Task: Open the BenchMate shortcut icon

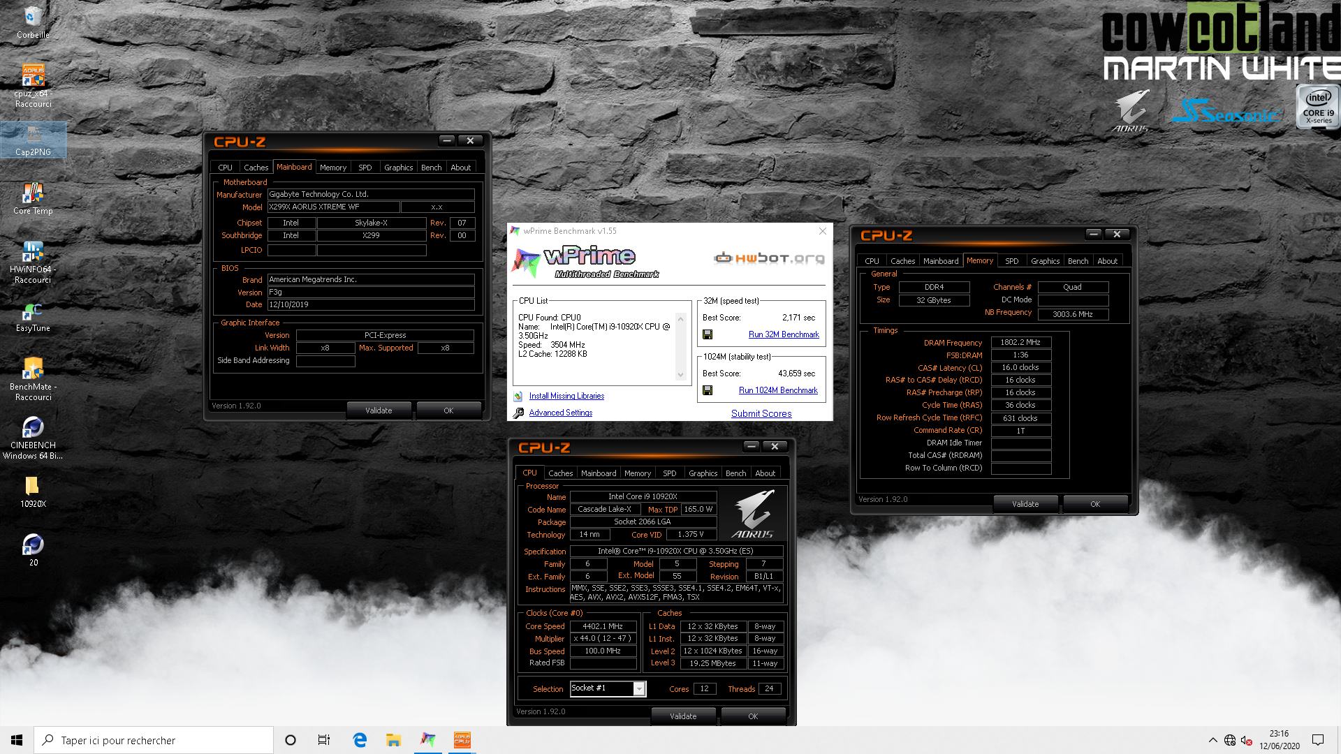Action: click(x=33, y=379)
